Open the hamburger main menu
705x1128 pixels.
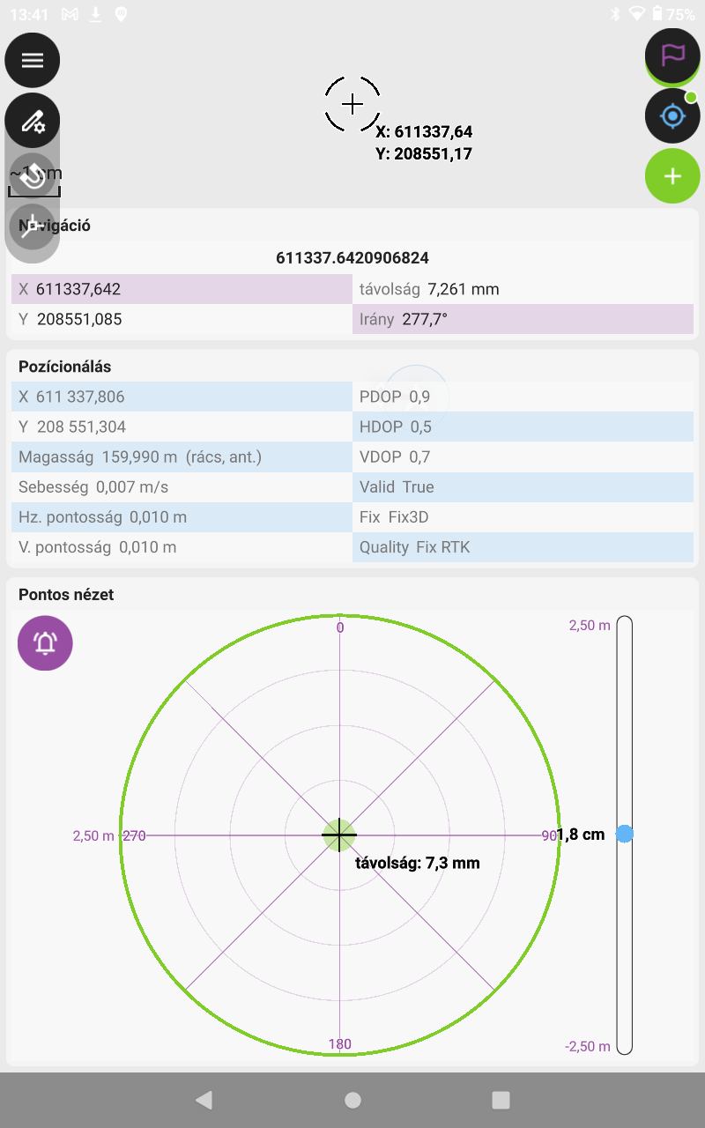pos(33,60)
